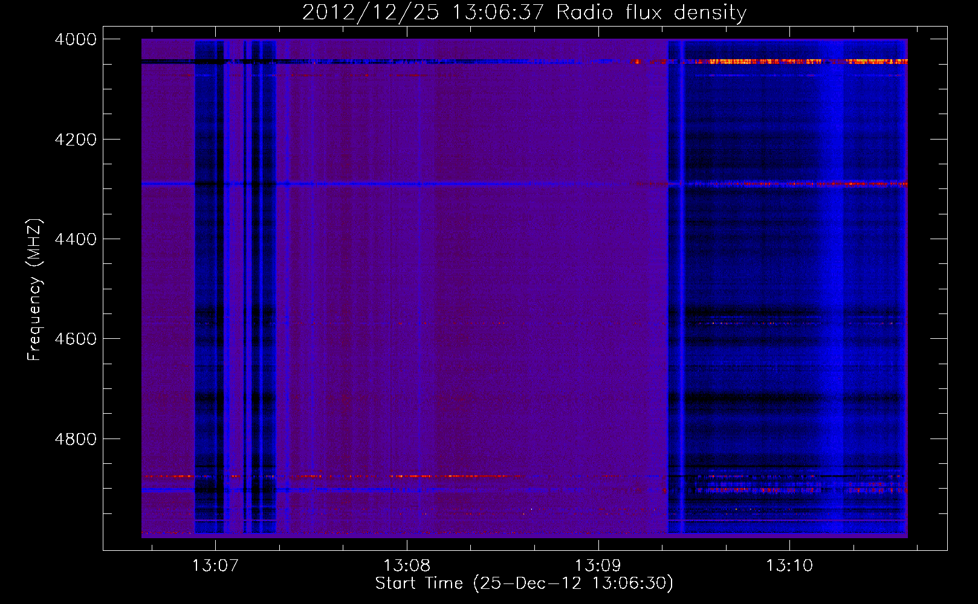Click the plot title 'Radio flux density'
The height and width of the screenshot is (604, 978).
pos(651,13)
